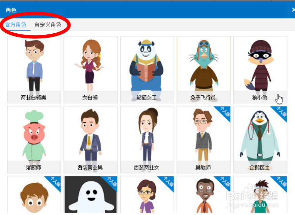Click the 西装商业女 name label
The width and height of the screenshot is (295, 215).
146,167
